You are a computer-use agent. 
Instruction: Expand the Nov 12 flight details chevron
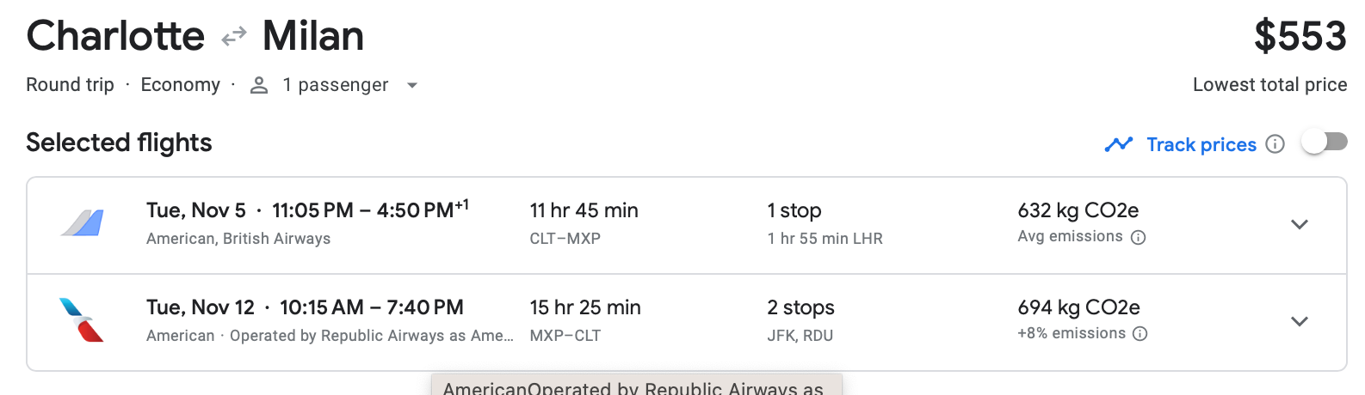[1299, 322]
